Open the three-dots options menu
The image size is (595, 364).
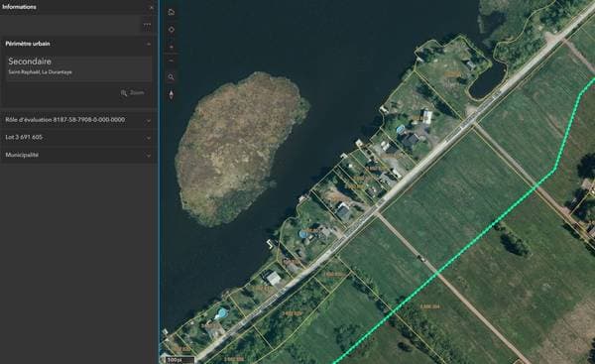[x=147, y=25]
